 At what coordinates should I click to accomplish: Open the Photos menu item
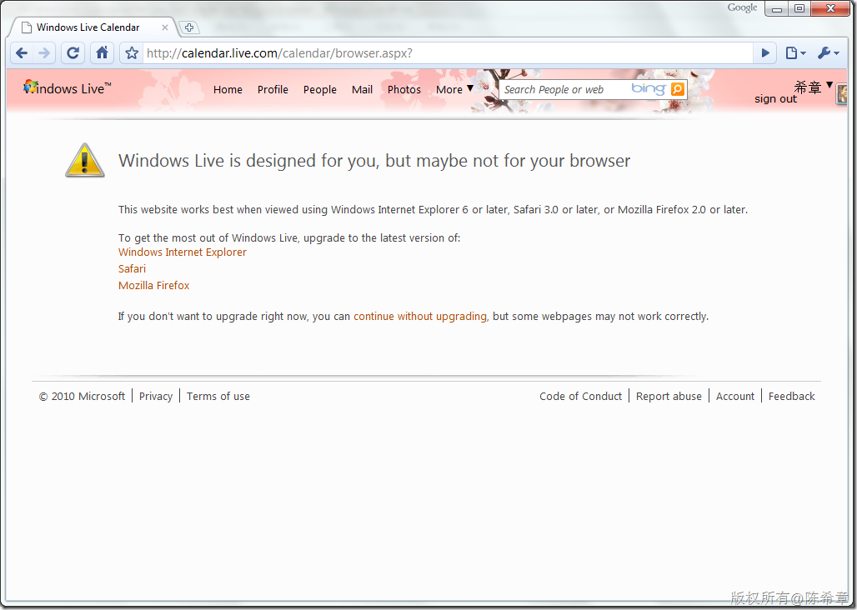[x=403, y=89]
